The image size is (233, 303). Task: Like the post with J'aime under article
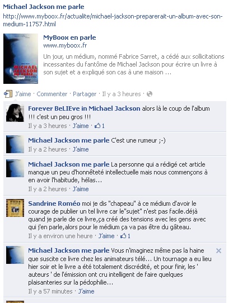[x=23, y=94]
